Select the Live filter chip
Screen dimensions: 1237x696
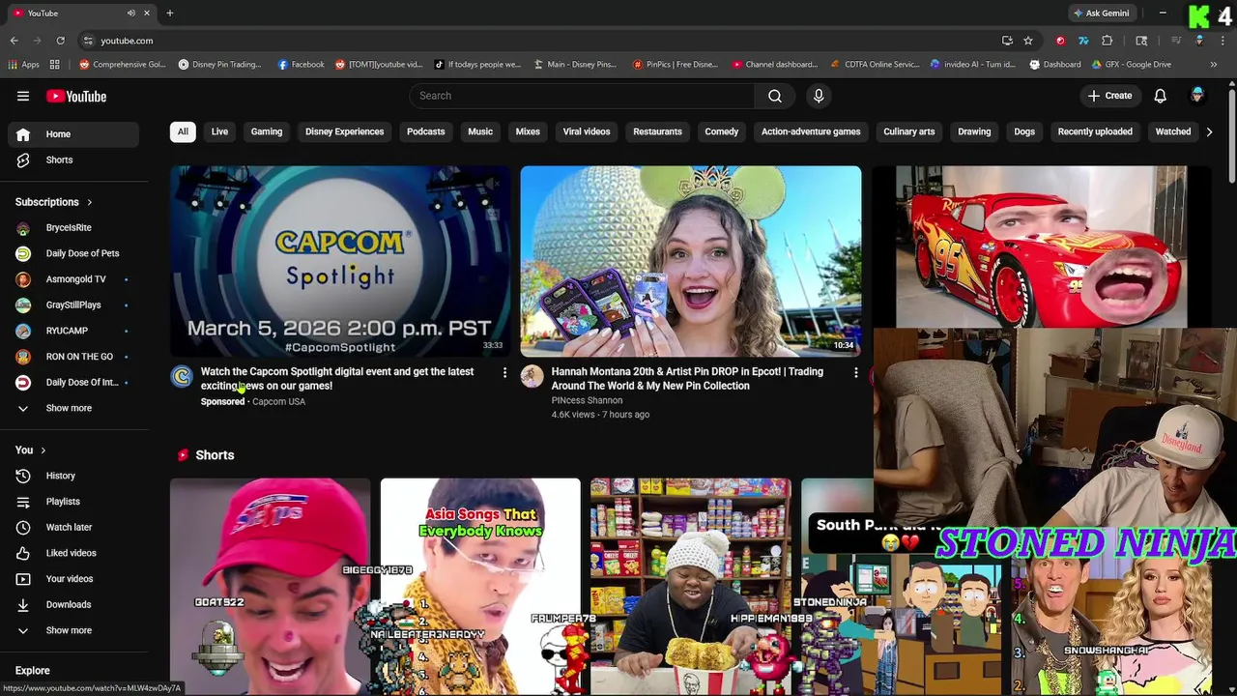pos(219,131)
